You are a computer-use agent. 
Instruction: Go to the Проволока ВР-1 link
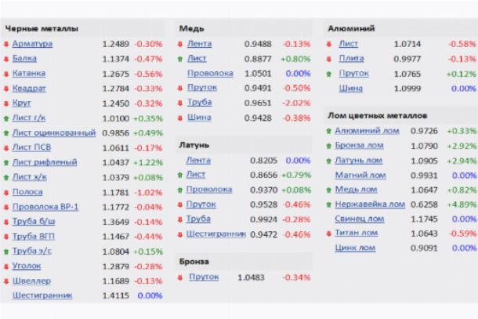(x=45, y=207)
